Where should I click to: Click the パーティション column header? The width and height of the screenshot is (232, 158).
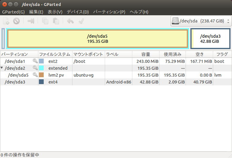pos(19,54)
